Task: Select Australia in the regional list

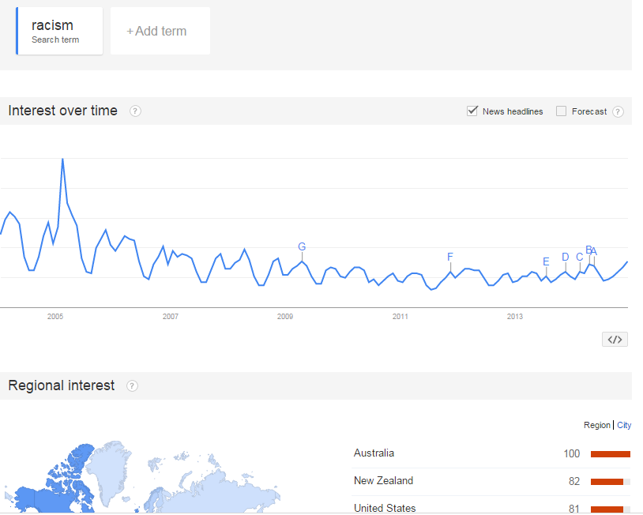Action: [x=374, y=453]
